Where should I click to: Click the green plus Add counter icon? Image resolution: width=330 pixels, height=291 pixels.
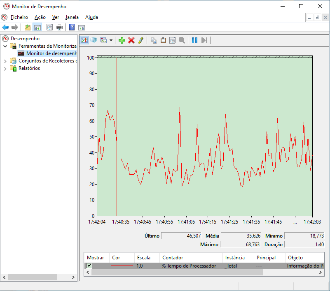pyautogui.click(x=122, y=40)
